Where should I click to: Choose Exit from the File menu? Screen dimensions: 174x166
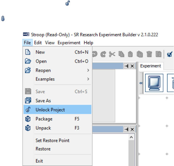57,161
